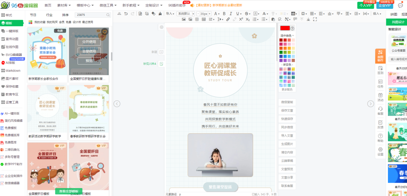Viewport: 407px width, 196px height.
Task: Favorite the liver day template with heart icon
Action: [105, 32]
